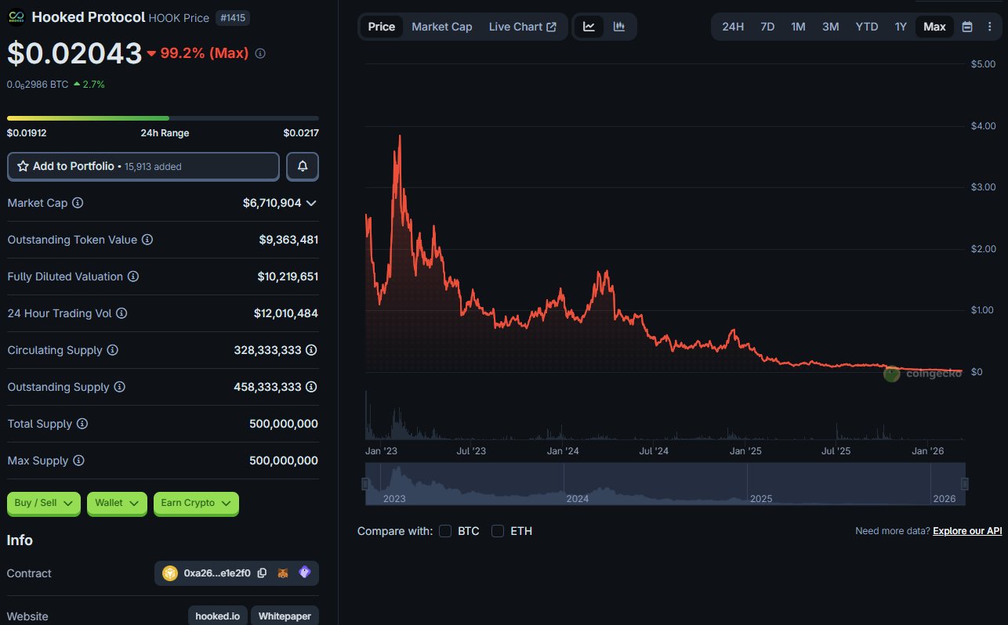Click the $9,363,481 token value figure
This screenshot has width=1008, height=625.
[288, 240]
